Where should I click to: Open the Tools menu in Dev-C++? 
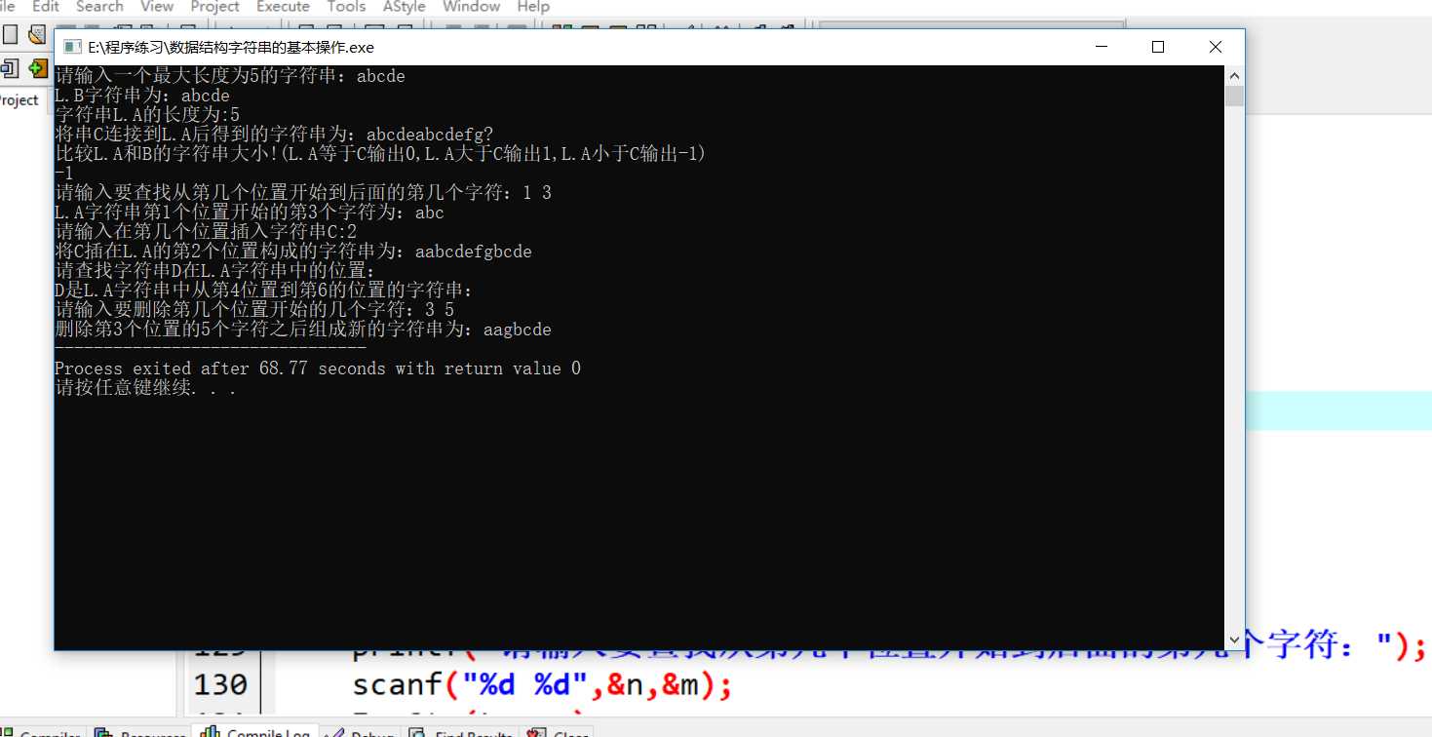pyautogui.click(x=346, y=7)
